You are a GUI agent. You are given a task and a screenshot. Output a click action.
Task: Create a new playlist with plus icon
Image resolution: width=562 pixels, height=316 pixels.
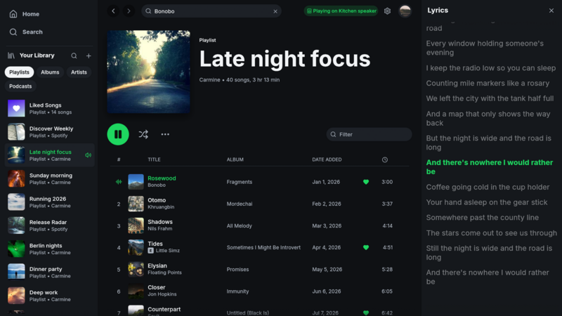point(89,55)
